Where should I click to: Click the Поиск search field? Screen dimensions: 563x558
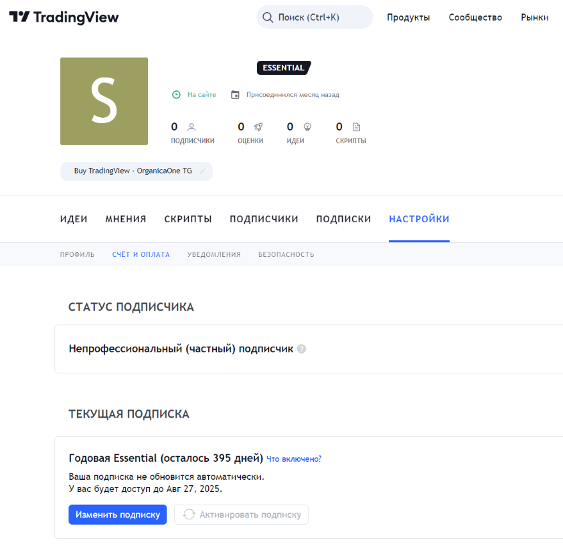(x=320, y=17)
